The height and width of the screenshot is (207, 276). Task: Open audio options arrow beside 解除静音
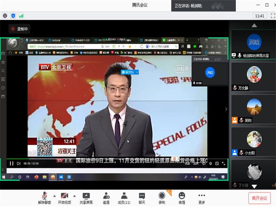click(x=54, y=196)
